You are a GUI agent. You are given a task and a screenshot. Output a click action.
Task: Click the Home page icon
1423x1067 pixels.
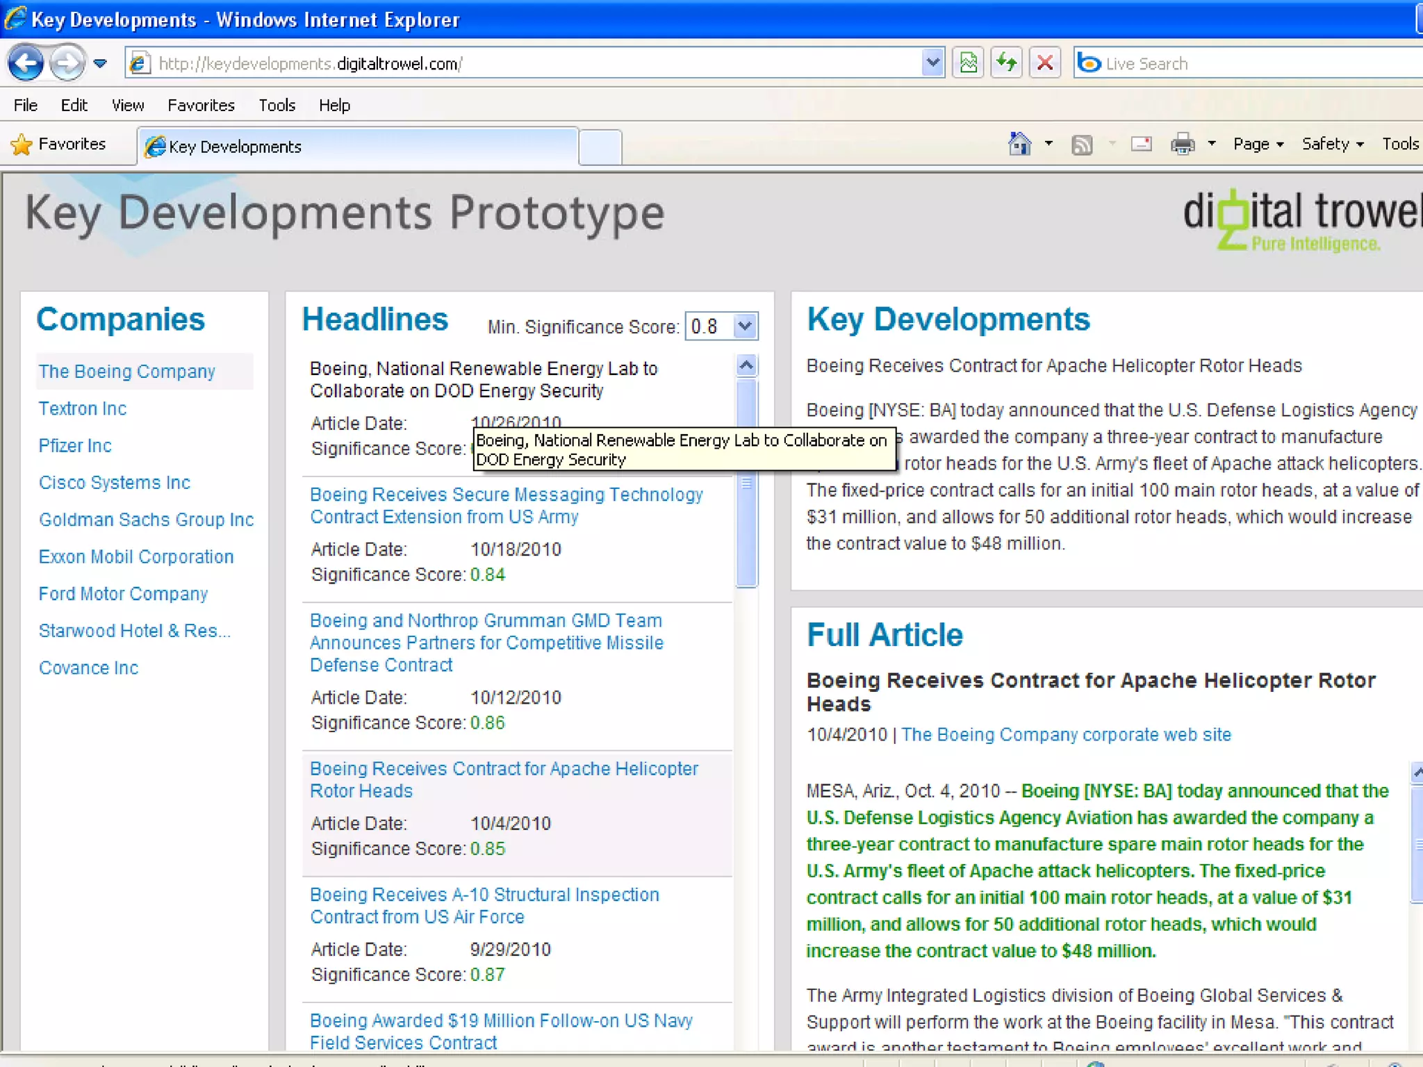pos(1019,144)
